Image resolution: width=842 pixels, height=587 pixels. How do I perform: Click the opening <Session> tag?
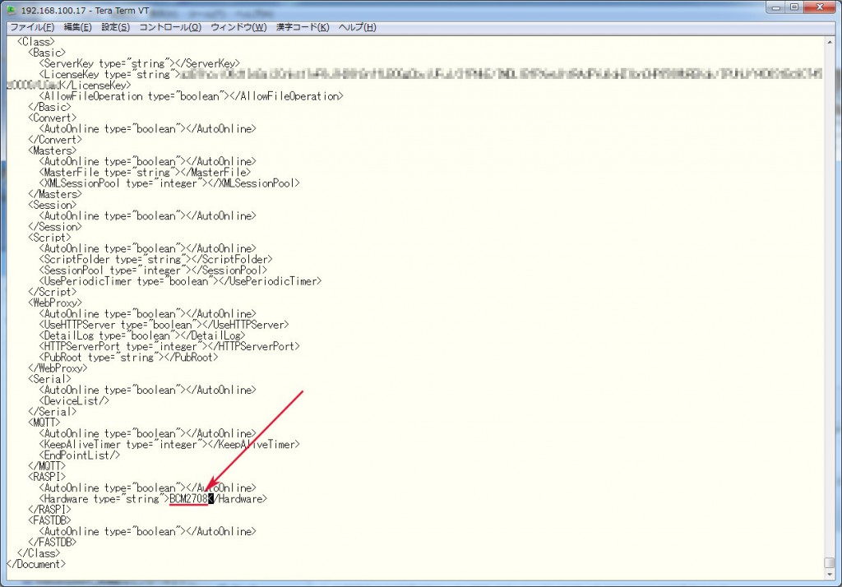53,206
